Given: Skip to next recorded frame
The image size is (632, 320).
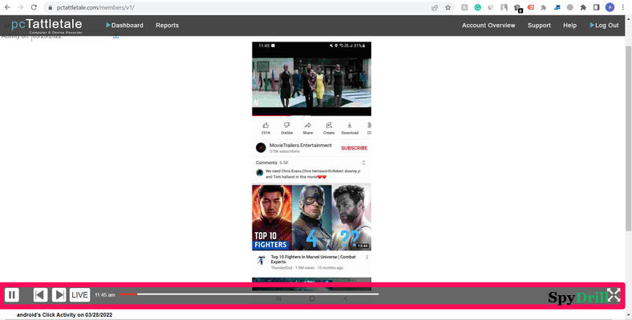Looking at the screenshot, I should click(x=59, y=295).
